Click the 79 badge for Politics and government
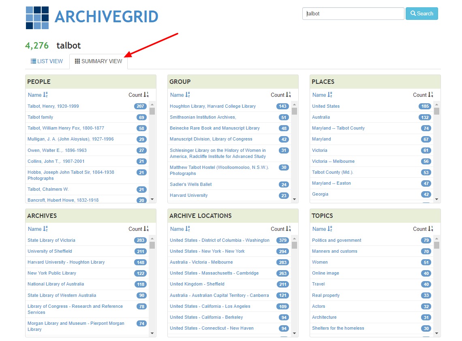462x341 pixels. (x=426, y=240)
